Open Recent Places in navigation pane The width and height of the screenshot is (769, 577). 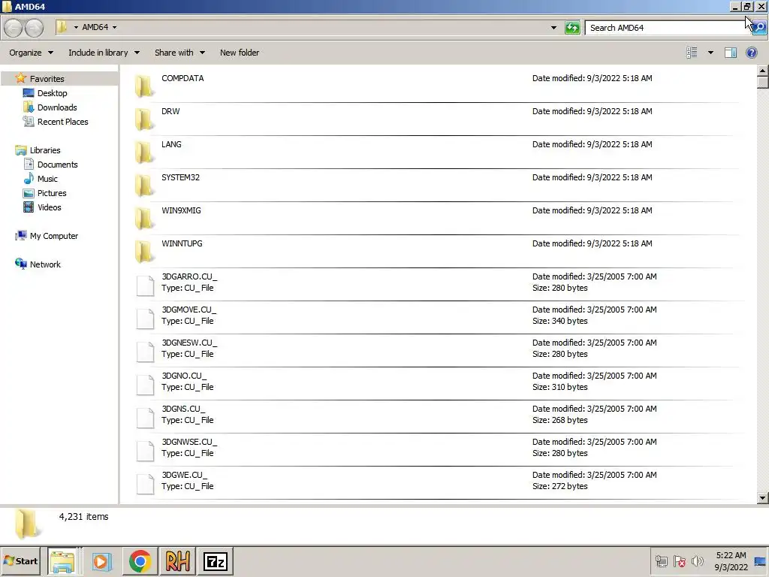pos(63,121)
